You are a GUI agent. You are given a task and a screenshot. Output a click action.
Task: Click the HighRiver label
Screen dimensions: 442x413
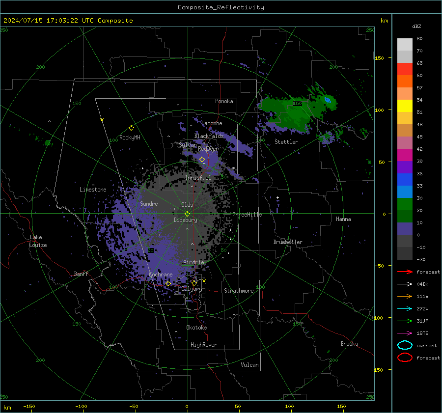(204, 345)
